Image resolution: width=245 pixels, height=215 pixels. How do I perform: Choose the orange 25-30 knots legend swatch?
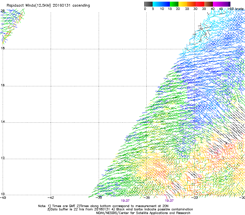point(191,4)
